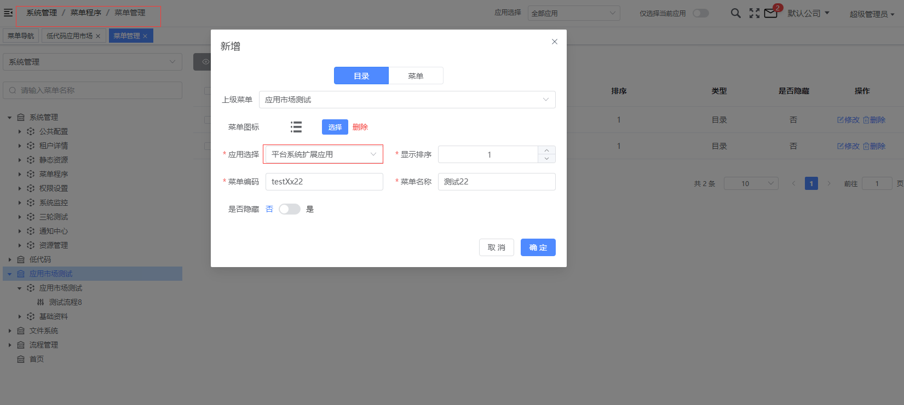This screenshot has width=904, height=405.
Task: Expand the 租户详情 tree node
Action: pos(20,146)
